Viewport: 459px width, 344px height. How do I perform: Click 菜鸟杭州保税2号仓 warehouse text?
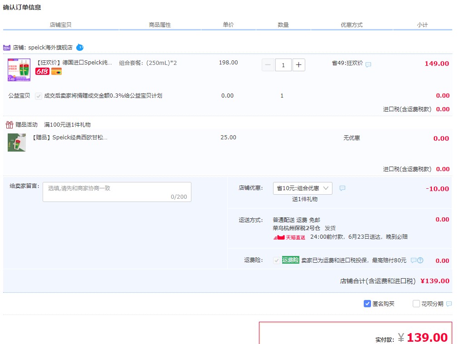(296, 228)
